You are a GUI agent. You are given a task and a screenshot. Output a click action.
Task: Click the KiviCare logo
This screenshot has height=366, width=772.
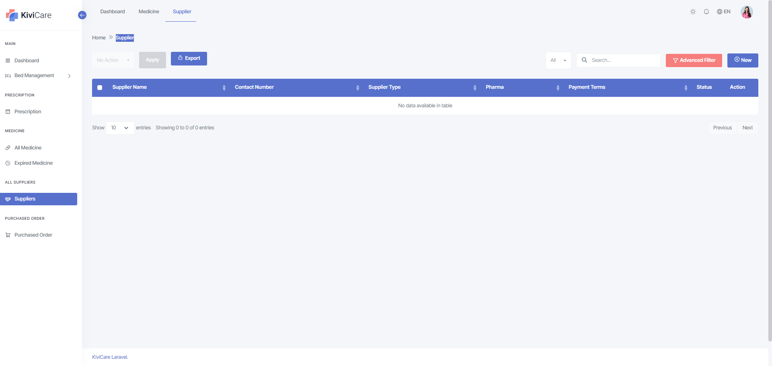pos(29,15)
